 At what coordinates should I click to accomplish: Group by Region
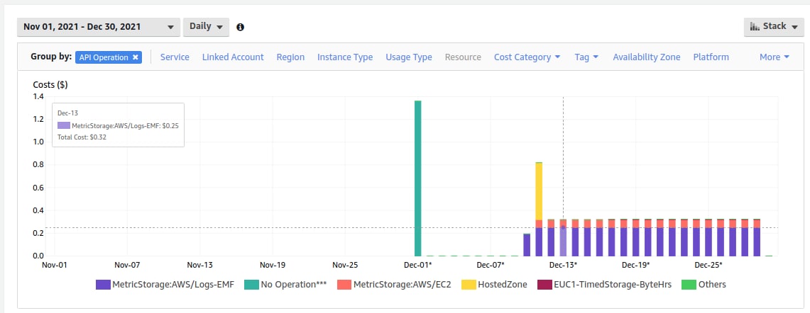click(290, 57)
